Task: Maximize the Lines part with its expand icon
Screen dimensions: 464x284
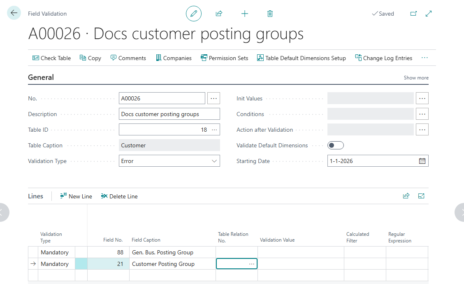Action: pos(421,196)
